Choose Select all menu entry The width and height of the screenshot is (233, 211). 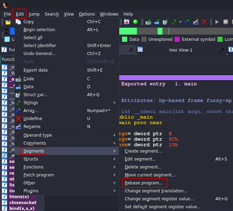tap(67, 37)
